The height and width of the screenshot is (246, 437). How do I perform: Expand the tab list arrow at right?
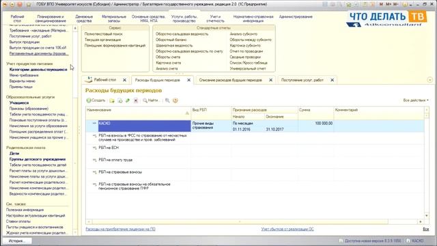tap(429, 80)
